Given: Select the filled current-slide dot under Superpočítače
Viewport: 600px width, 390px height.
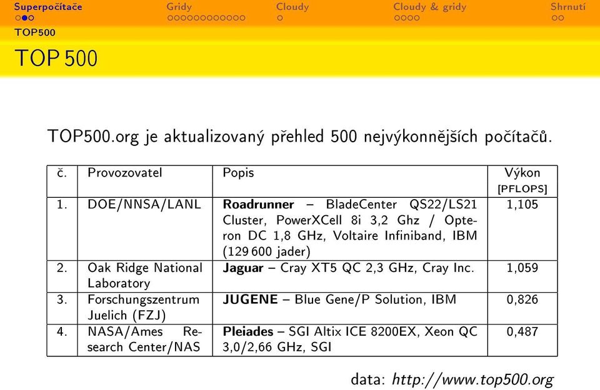Looking at the screenshot, I should point(24,18).
